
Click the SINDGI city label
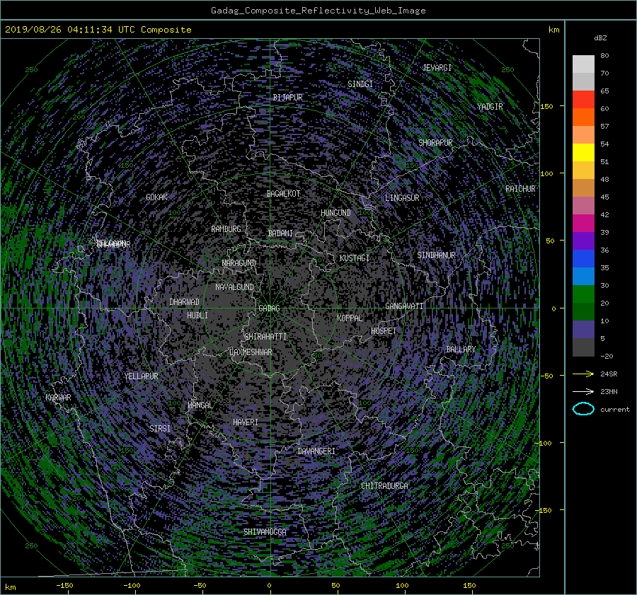(x=360, y=84)
